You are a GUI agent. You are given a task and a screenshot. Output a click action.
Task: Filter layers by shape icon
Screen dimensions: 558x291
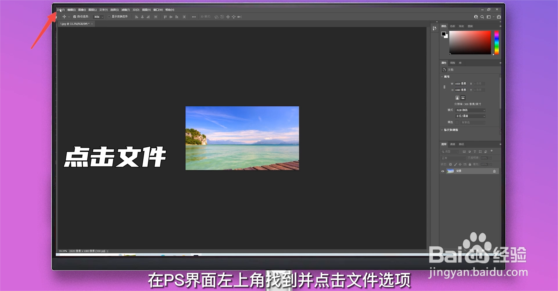point(480,152)
